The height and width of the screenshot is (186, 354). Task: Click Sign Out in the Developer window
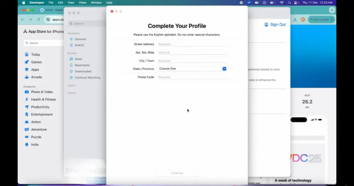click(x=275, y=25)
